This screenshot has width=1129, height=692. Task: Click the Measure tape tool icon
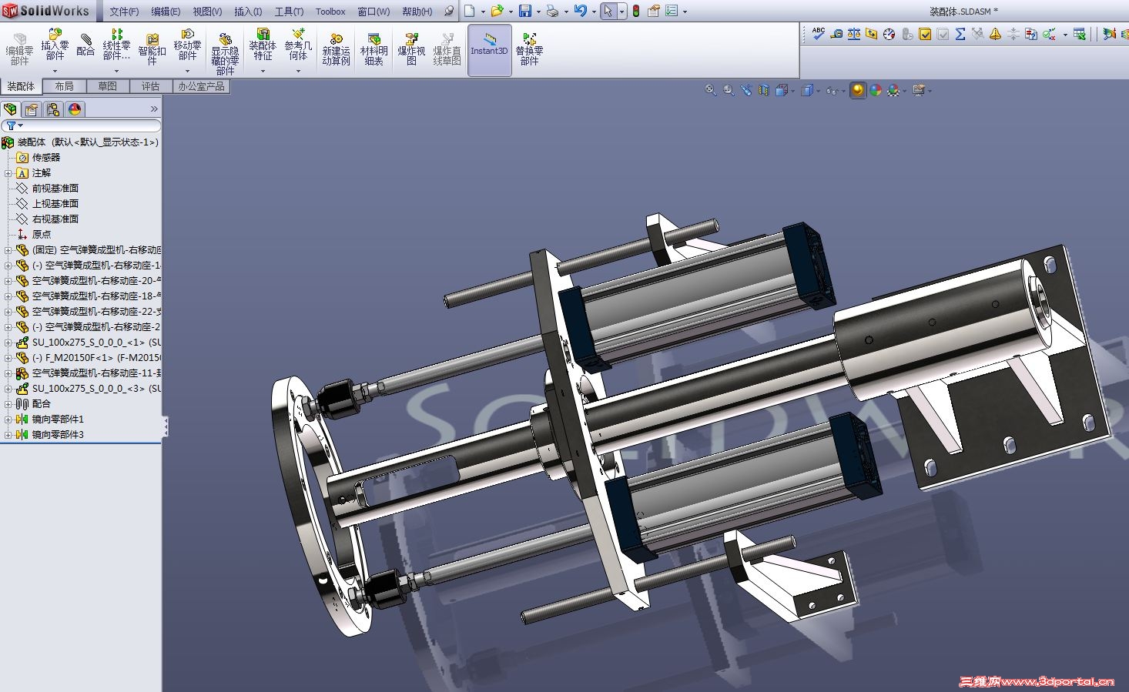[836, 34]
